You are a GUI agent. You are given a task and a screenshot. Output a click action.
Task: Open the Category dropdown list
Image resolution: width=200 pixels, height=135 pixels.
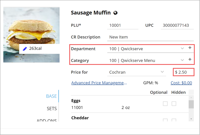click(x=182, y=60)
